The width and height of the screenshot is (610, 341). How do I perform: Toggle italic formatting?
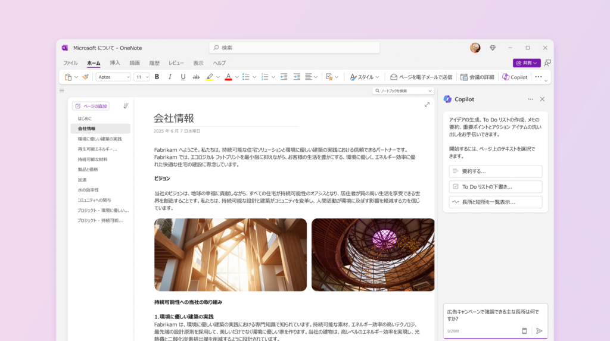coord(170,77)
